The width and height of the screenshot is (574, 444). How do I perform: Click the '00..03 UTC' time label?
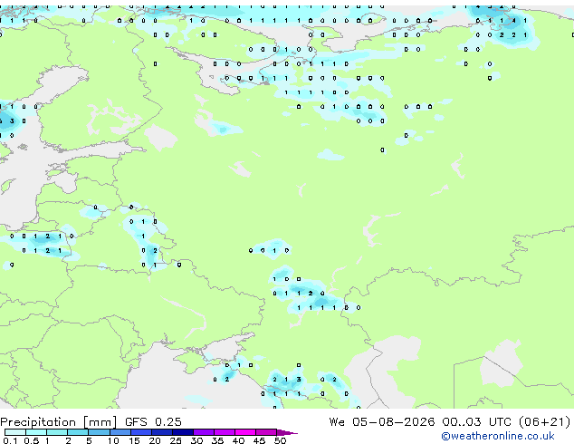[476, 421]
